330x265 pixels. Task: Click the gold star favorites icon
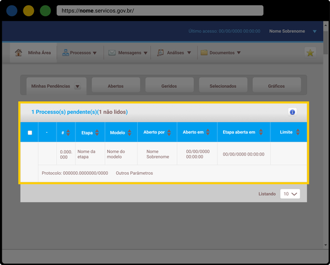(x=310, y=53)
